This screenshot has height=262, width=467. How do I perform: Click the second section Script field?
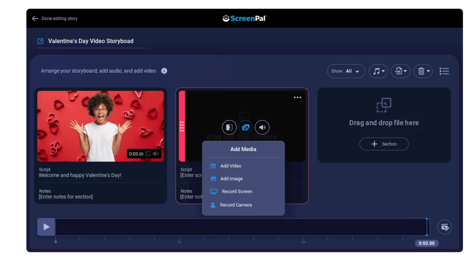click(191, 175)
